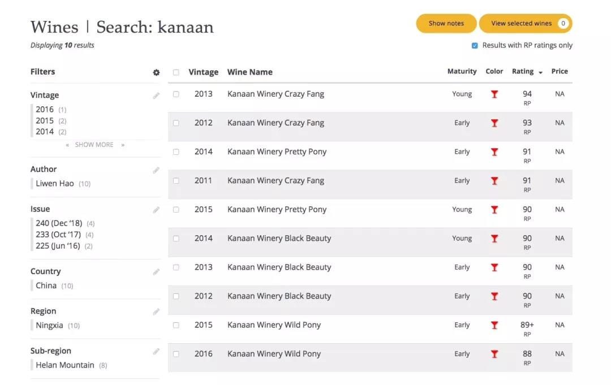Select checkbox for 2013 Kanaan Winery Black Beauty
This screenshot has height=385, width=611.
[x=176, y=267]
